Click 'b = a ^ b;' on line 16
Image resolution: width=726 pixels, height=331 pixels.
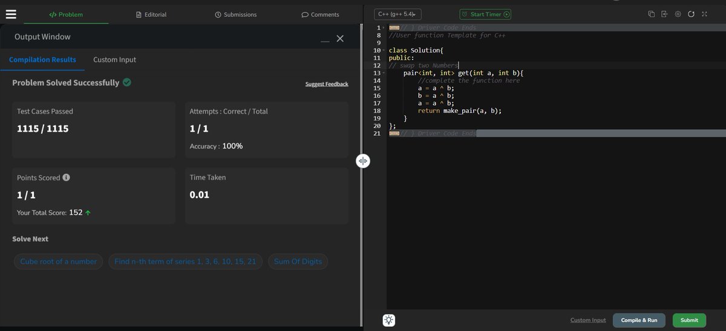click(x=436, y=96)
